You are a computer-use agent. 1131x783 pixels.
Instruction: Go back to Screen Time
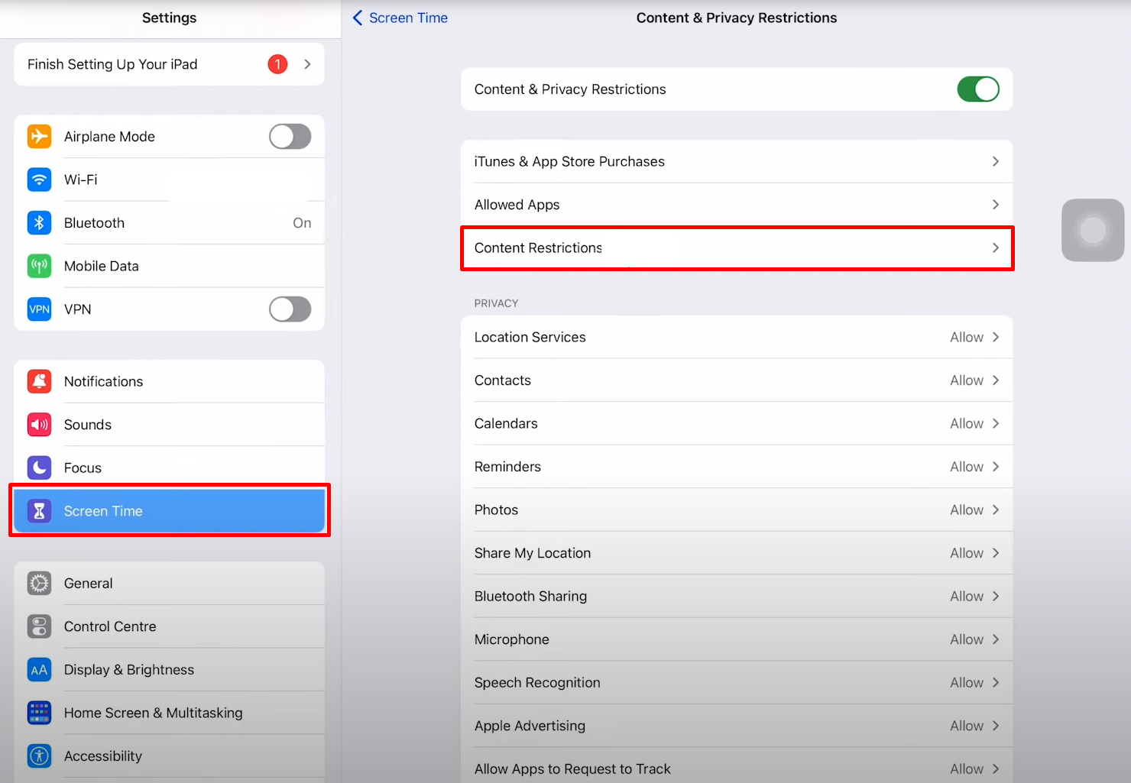click(x=400, y=18)
